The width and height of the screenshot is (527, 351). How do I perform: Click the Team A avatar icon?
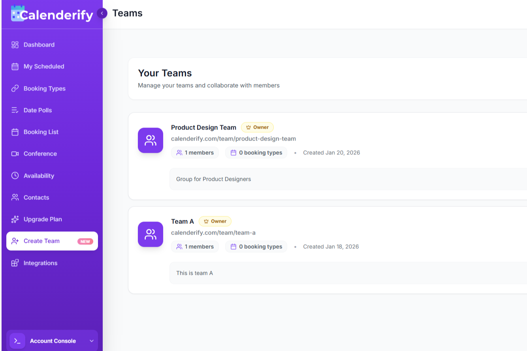pos(151,234)
